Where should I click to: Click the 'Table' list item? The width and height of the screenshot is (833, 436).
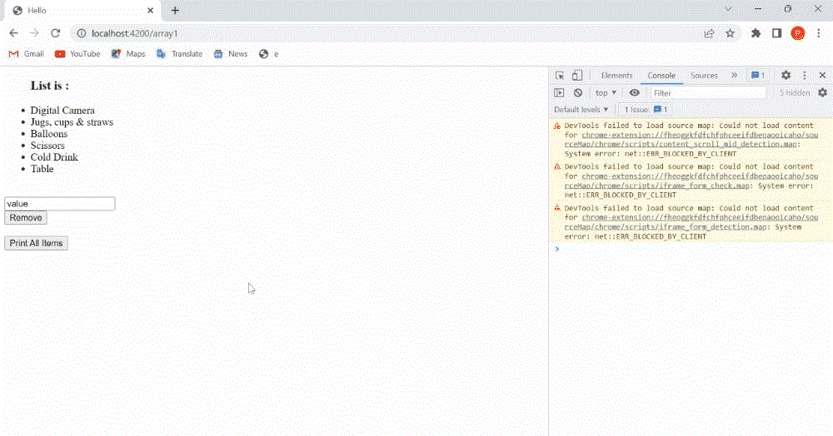pyautogui.click(x=42, y=169)
